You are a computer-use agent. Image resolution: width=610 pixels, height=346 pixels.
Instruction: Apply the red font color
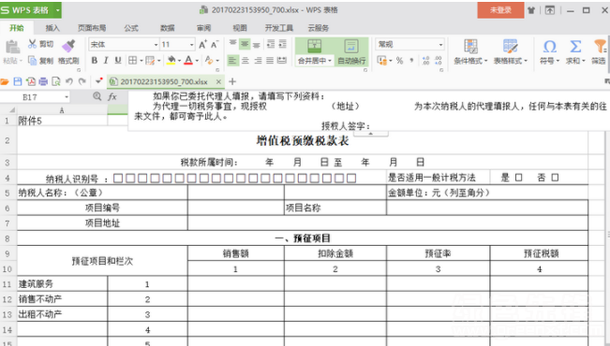pyautogui.click(x=188, y=60)
